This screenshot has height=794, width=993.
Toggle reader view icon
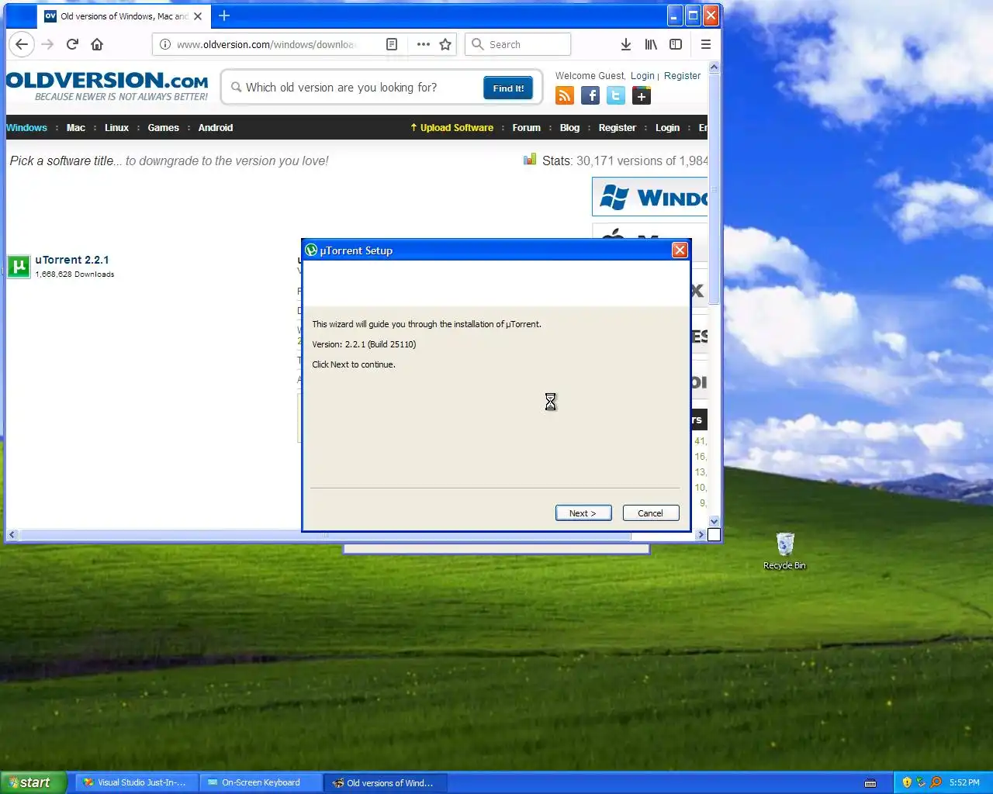tap(392, 44)
